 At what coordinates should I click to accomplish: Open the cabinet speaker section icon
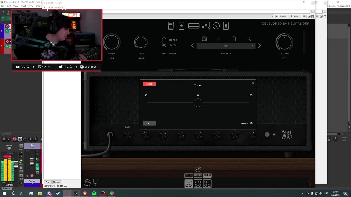(216, 26)
